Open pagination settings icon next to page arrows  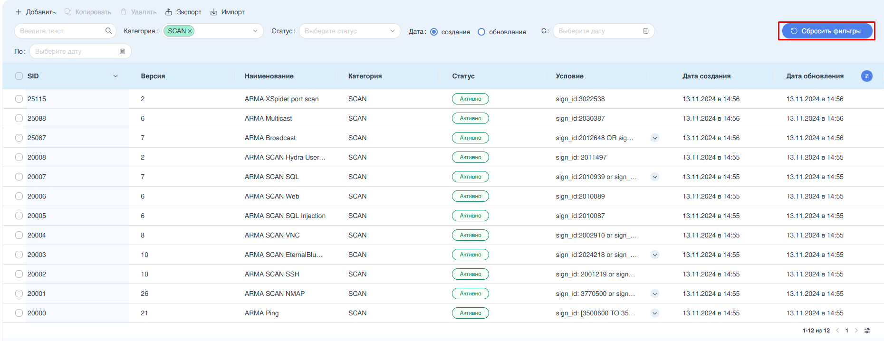click(x=867, y=331)
